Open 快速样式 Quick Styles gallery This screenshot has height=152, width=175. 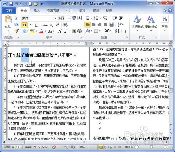coord(138,24)
